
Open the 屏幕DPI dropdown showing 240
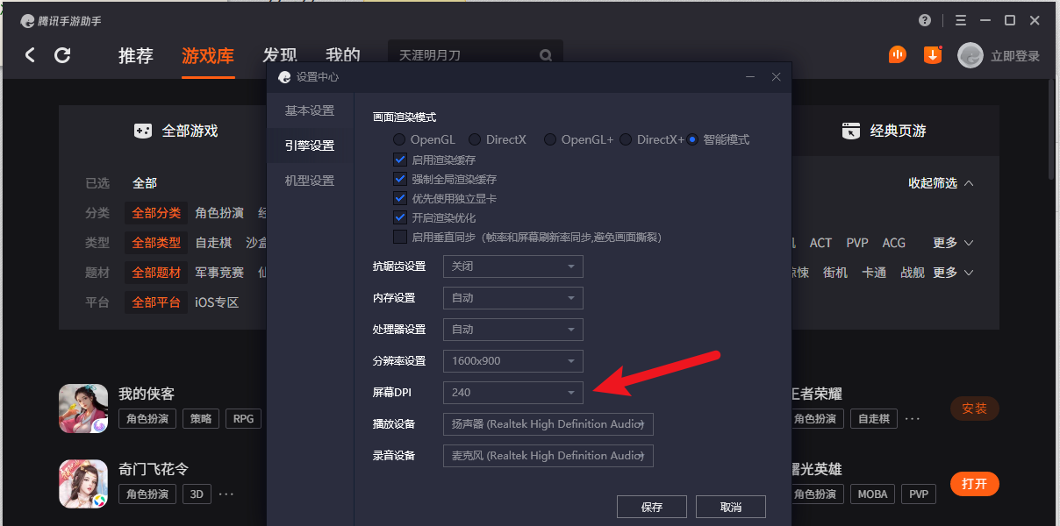(513, 393)
